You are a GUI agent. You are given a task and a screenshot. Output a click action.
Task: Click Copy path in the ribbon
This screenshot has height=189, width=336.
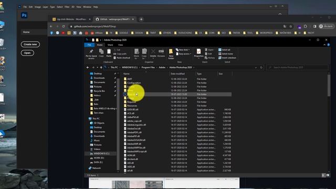point(120,54)
